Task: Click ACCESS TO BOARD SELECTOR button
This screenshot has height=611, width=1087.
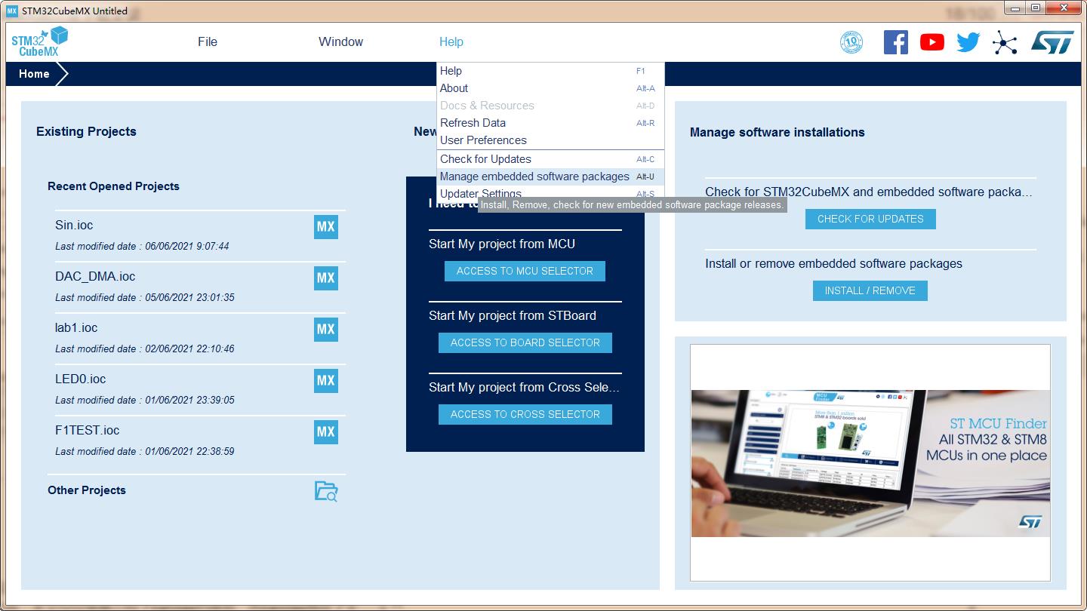Action: [x=525, y=342]
